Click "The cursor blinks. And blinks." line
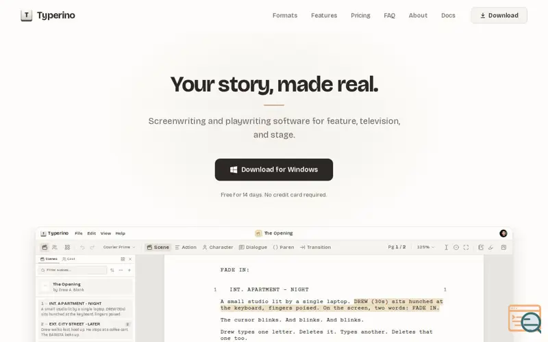Image resolution: width=548 pixels, height=342 pixels. 292,319
